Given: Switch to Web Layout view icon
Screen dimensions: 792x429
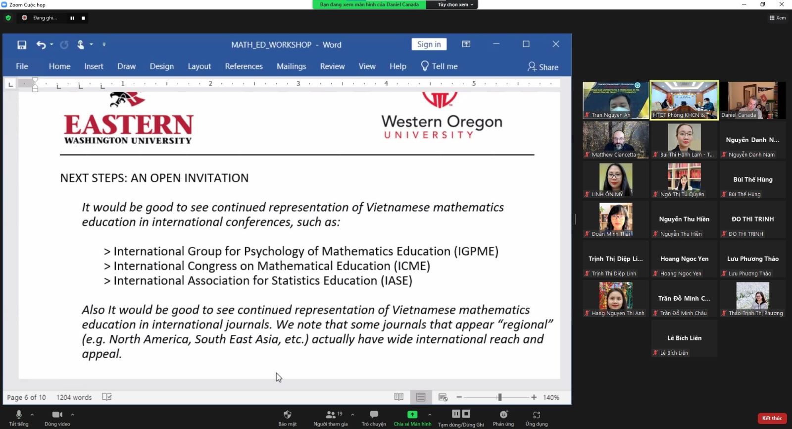Looking at the screenshot, I should tap(443, 397).
